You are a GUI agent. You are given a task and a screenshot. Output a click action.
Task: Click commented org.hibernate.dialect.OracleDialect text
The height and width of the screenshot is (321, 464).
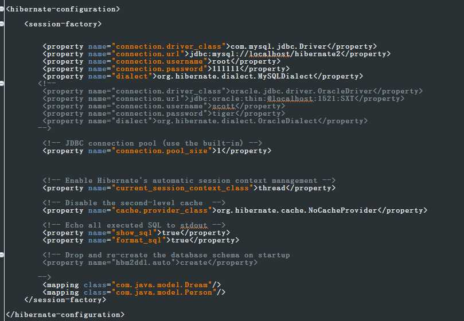(x=237, y=121)
